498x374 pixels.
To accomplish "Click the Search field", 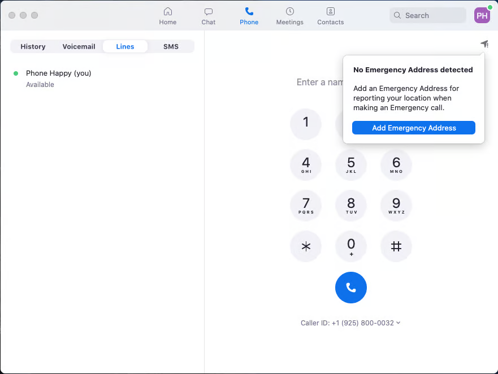I will (x=428, y=15).
